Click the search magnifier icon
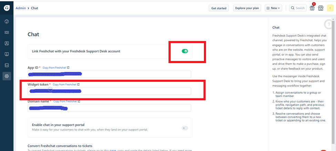The image size is (336, 151). (293, 8)
